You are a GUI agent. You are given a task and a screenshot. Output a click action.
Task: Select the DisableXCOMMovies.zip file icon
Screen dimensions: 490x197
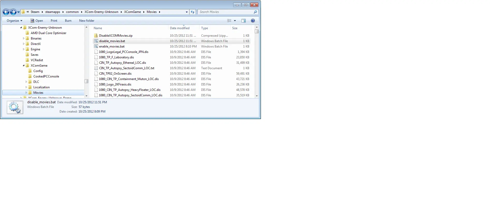(x=96, y=36)
